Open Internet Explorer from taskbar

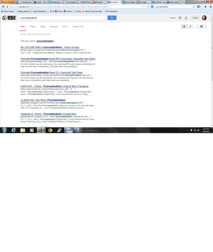13,130
